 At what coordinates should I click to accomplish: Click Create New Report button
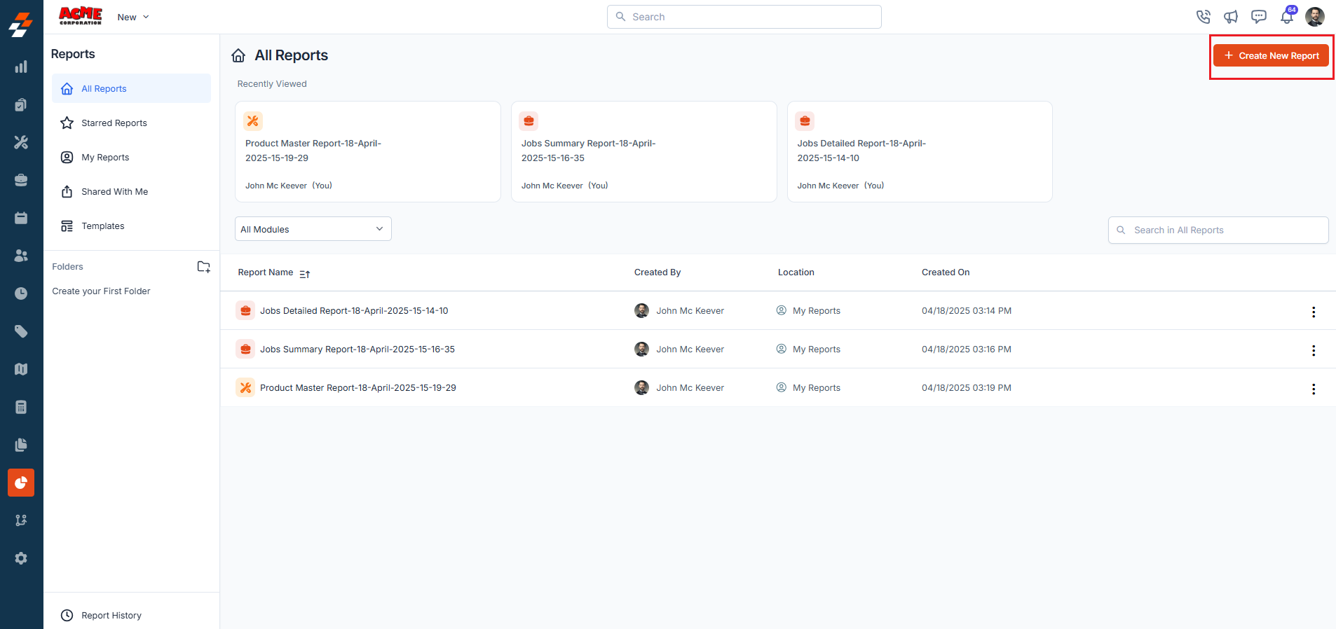tap(1271, 55)
